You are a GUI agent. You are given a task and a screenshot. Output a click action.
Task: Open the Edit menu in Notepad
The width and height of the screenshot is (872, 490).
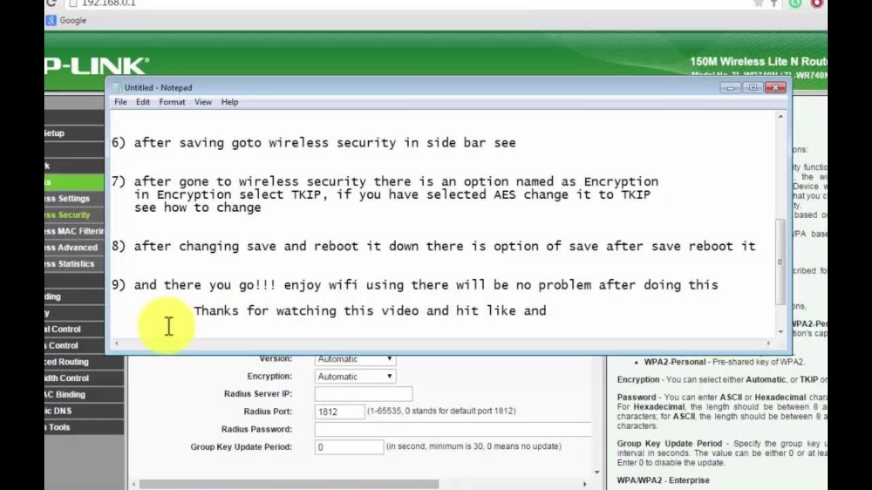(x=142, y=102)
